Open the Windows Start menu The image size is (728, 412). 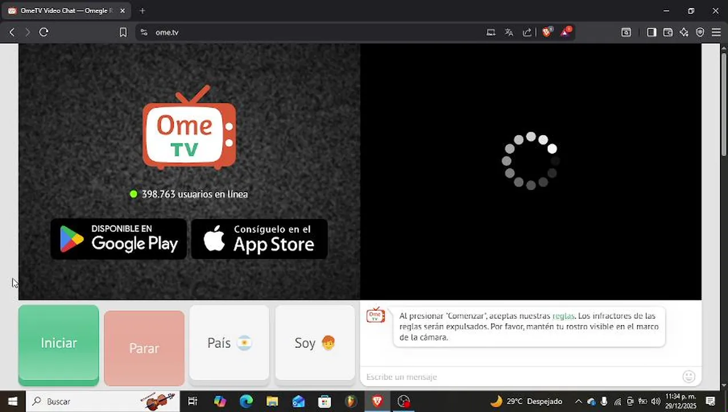pyautogui.click(x=13, y=401)
